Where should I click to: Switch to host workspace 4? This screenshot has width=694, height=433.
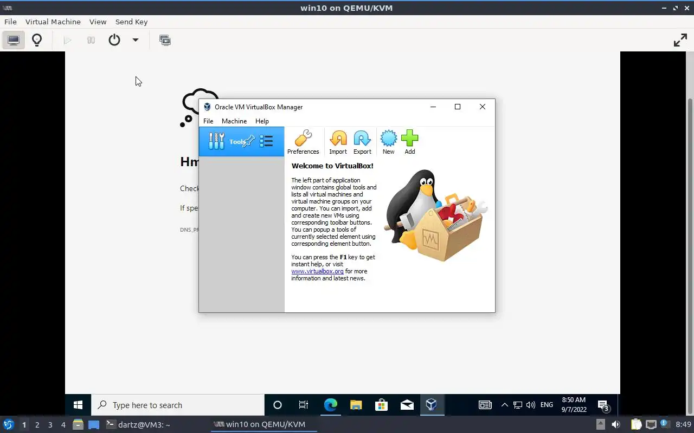pyautogui.click(x=63, y=425)
